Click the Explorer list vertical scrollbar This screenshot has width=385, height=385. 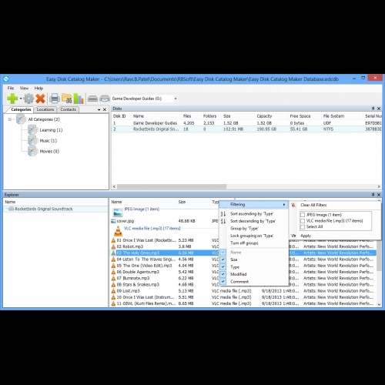coord(379,256)
